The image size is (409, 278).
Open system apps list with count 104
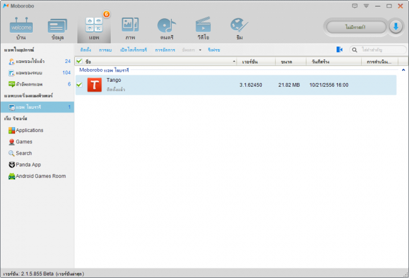(37, 73)
